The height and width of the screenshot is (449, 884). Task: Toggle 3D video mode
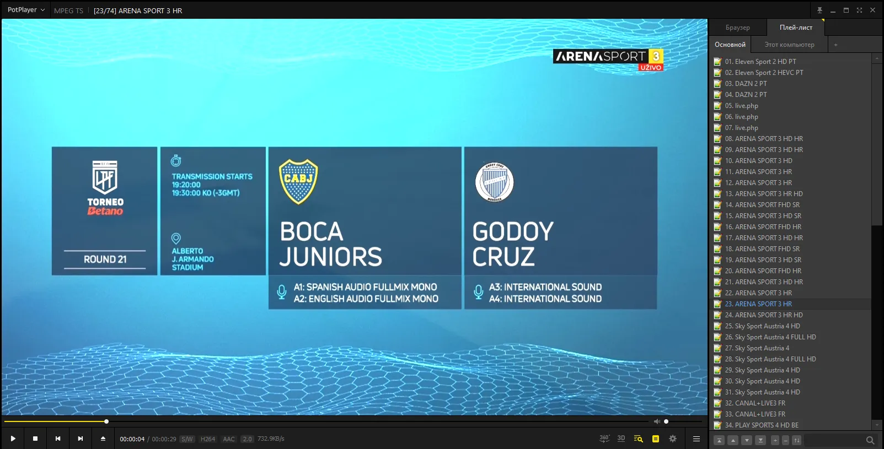point(622,439)
